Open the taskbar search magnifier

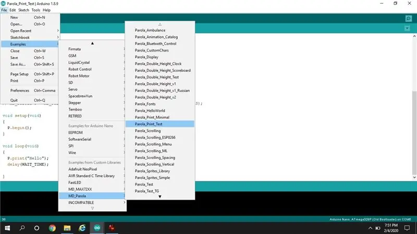tap(22, 228)
